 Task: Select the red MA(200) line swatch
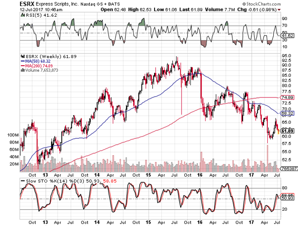(x=23, y=66)
